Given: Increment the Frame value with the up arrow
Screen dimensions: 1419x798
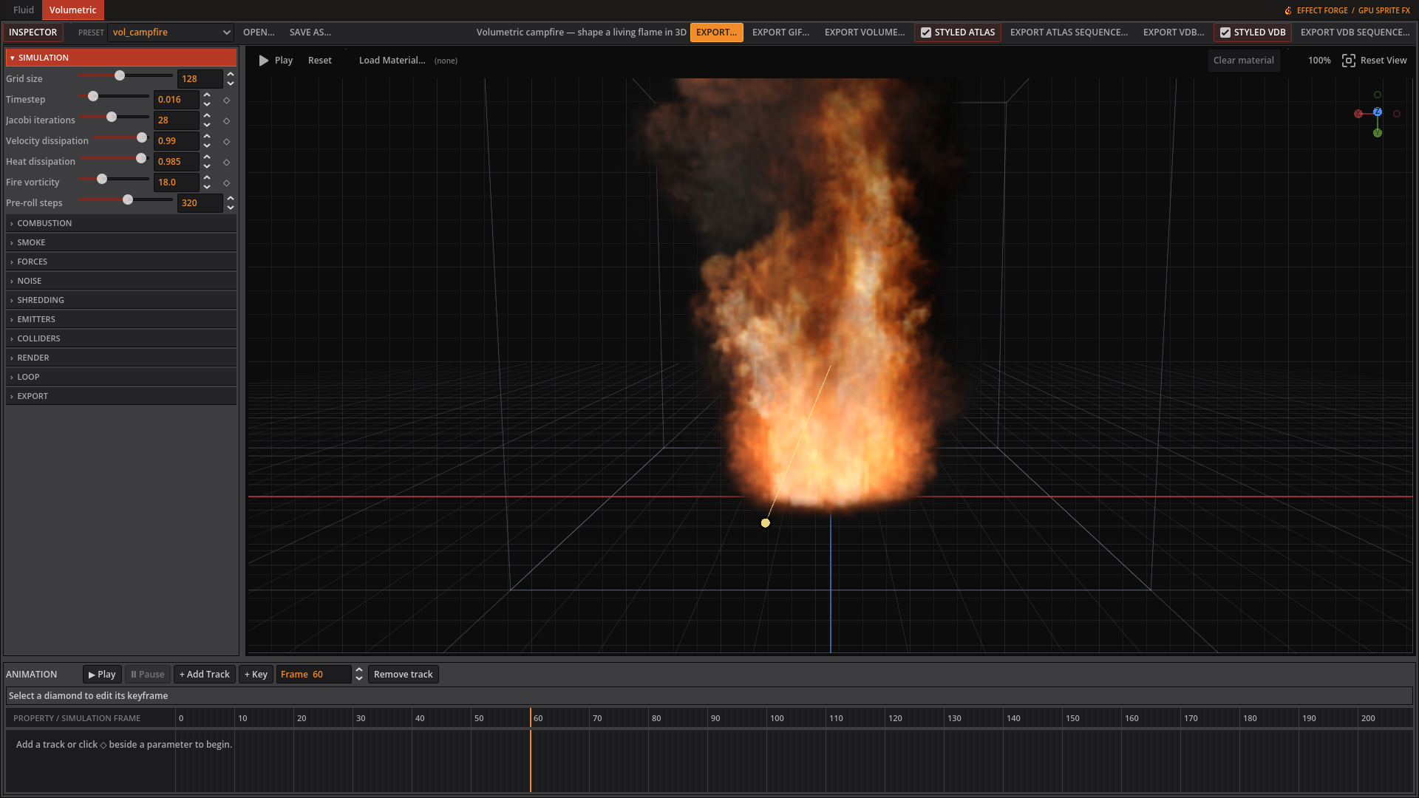Looking at the screenshot, I should 359,670.
